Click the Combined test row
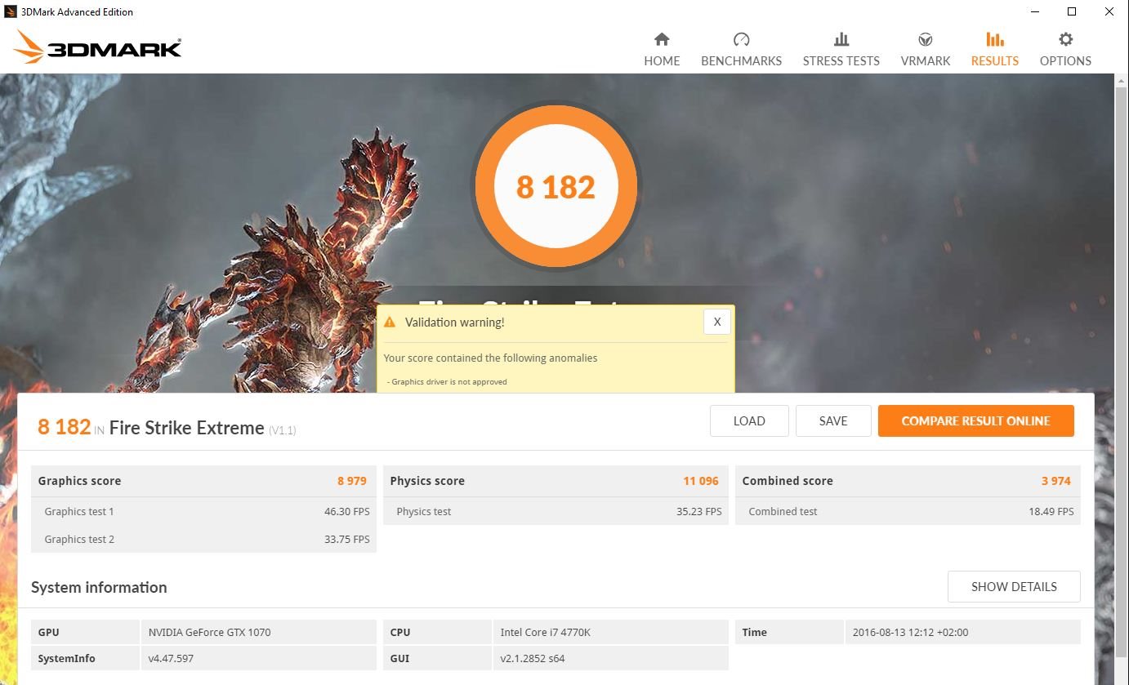1129x685 pixels. coord(908,511)
